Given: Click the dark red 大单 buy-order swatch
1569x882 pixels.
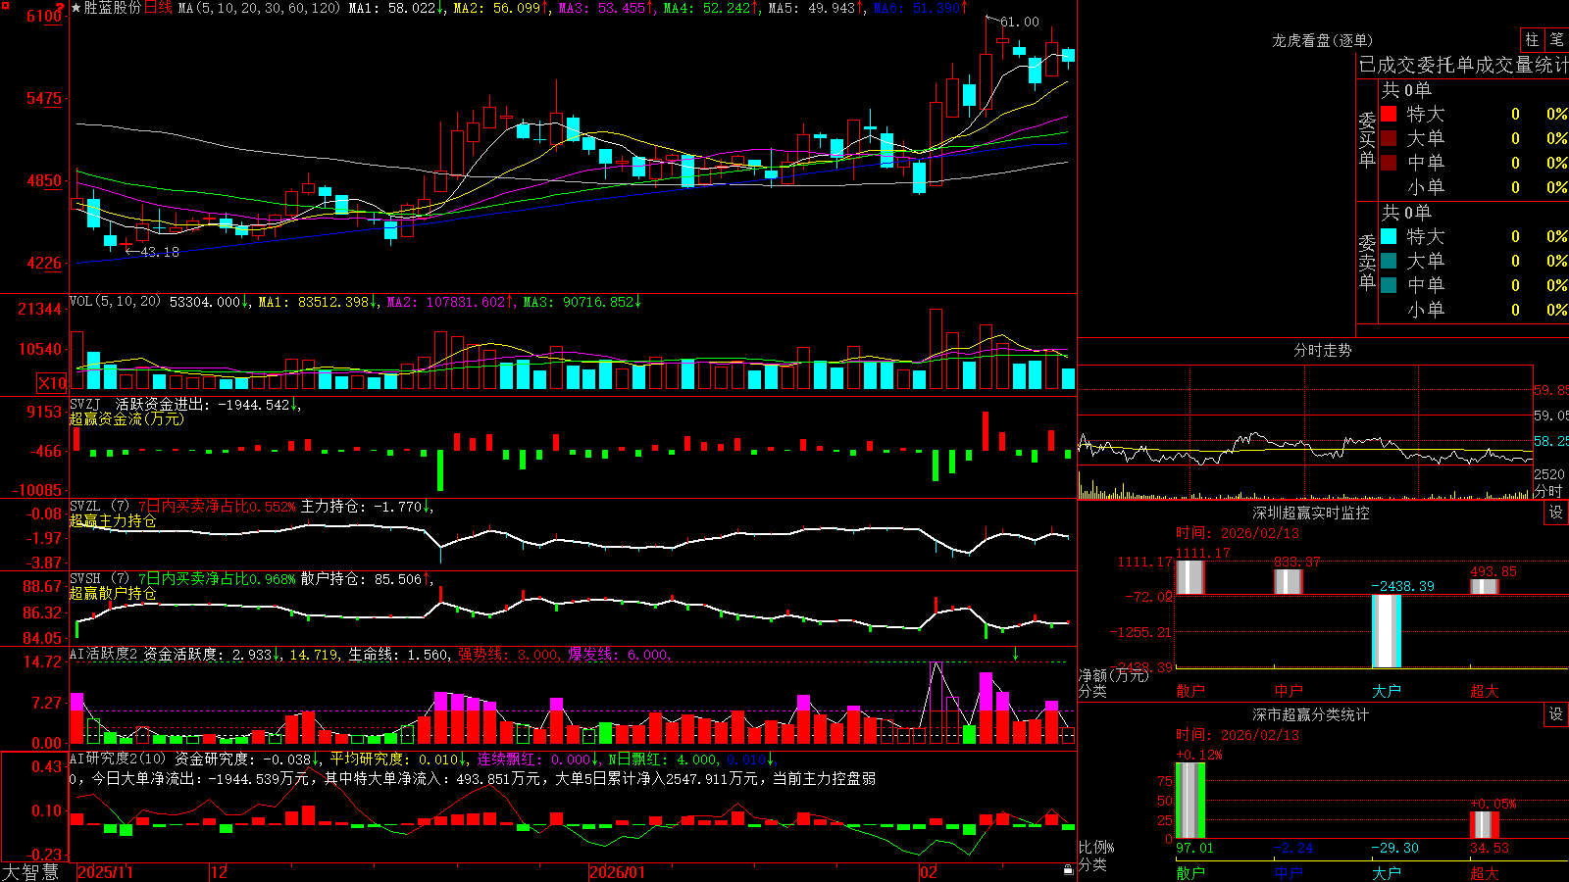Looking at the screenshot, I should click(x=1389, y=138).
